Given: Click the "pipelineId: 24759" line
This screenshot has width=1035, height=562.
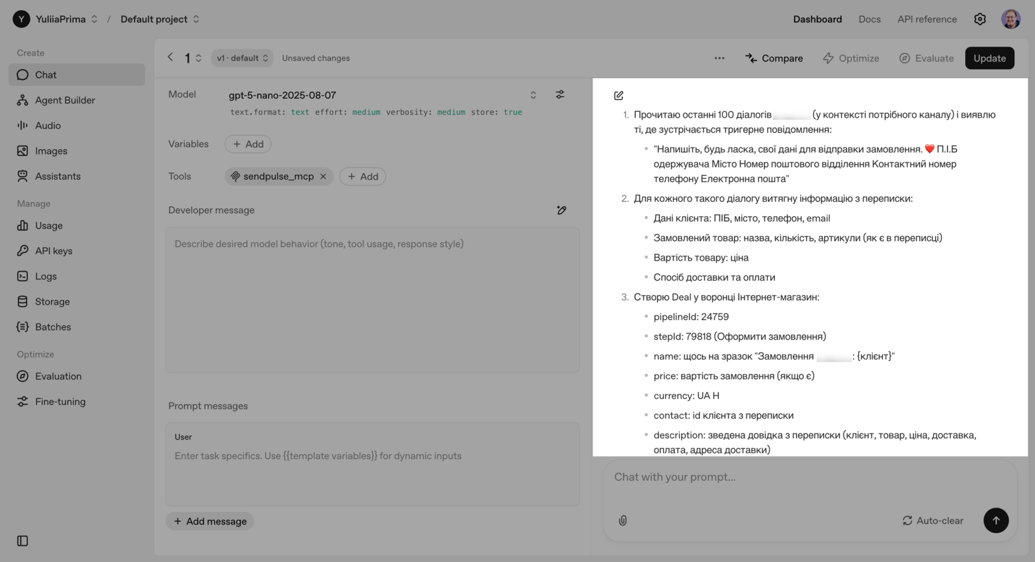Looking at the screenshot, I should point(691,317).
